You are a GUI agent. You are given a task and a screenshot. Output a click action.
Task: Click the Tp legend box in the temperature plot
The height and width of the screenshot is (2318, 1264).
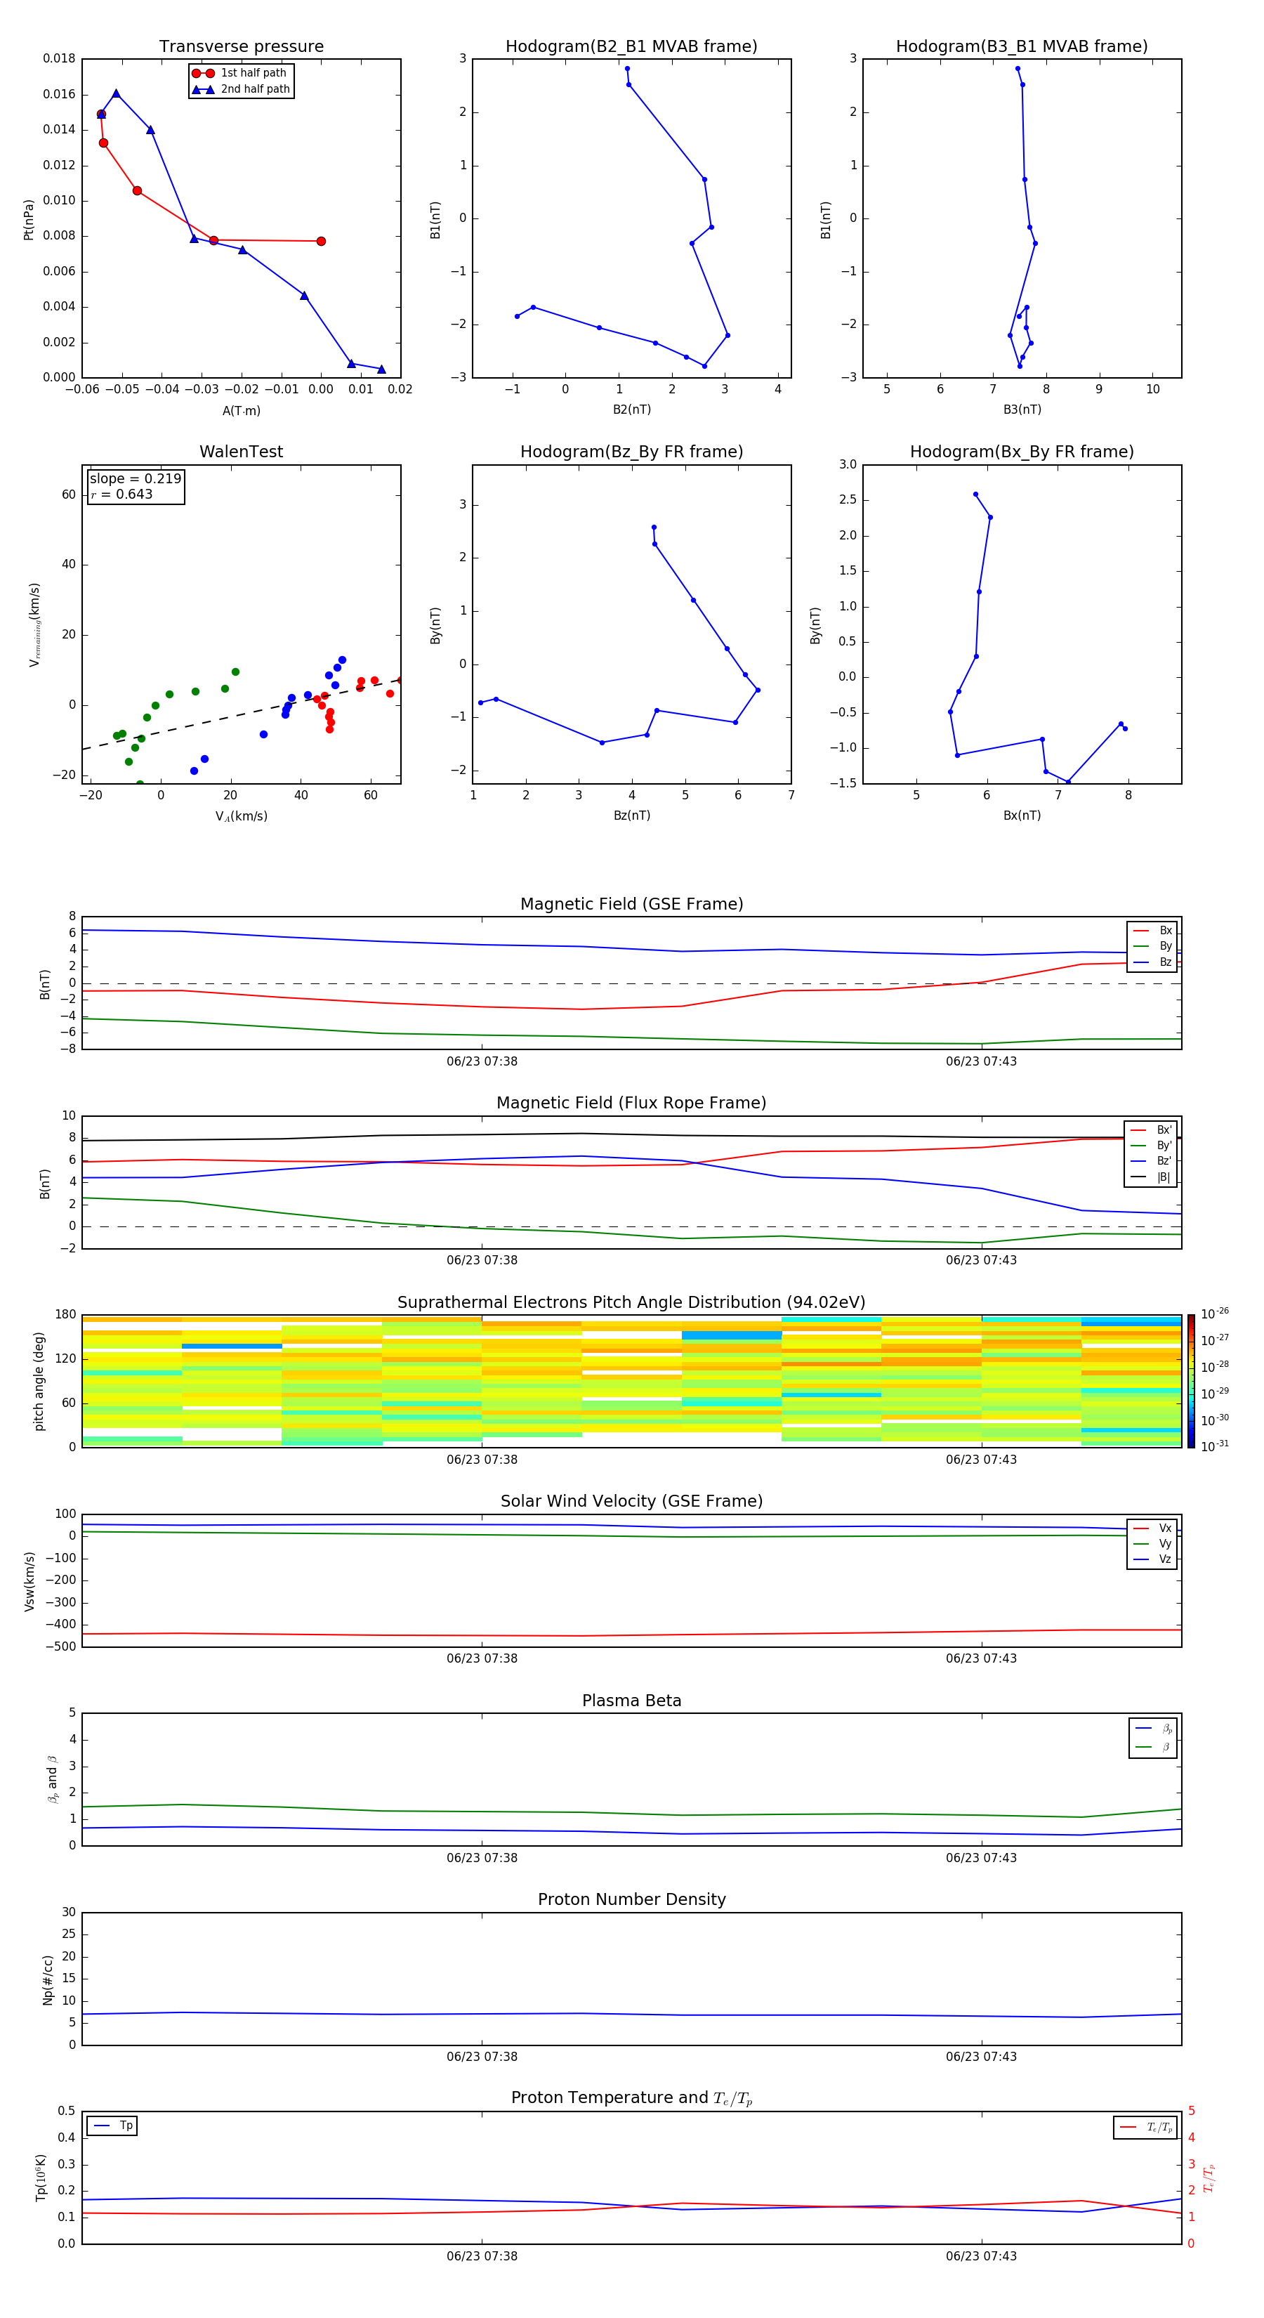(112, 2126)
